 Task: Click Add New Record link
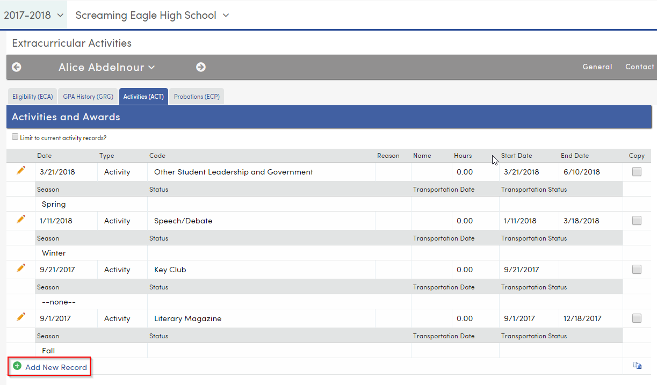pos(56,368)
